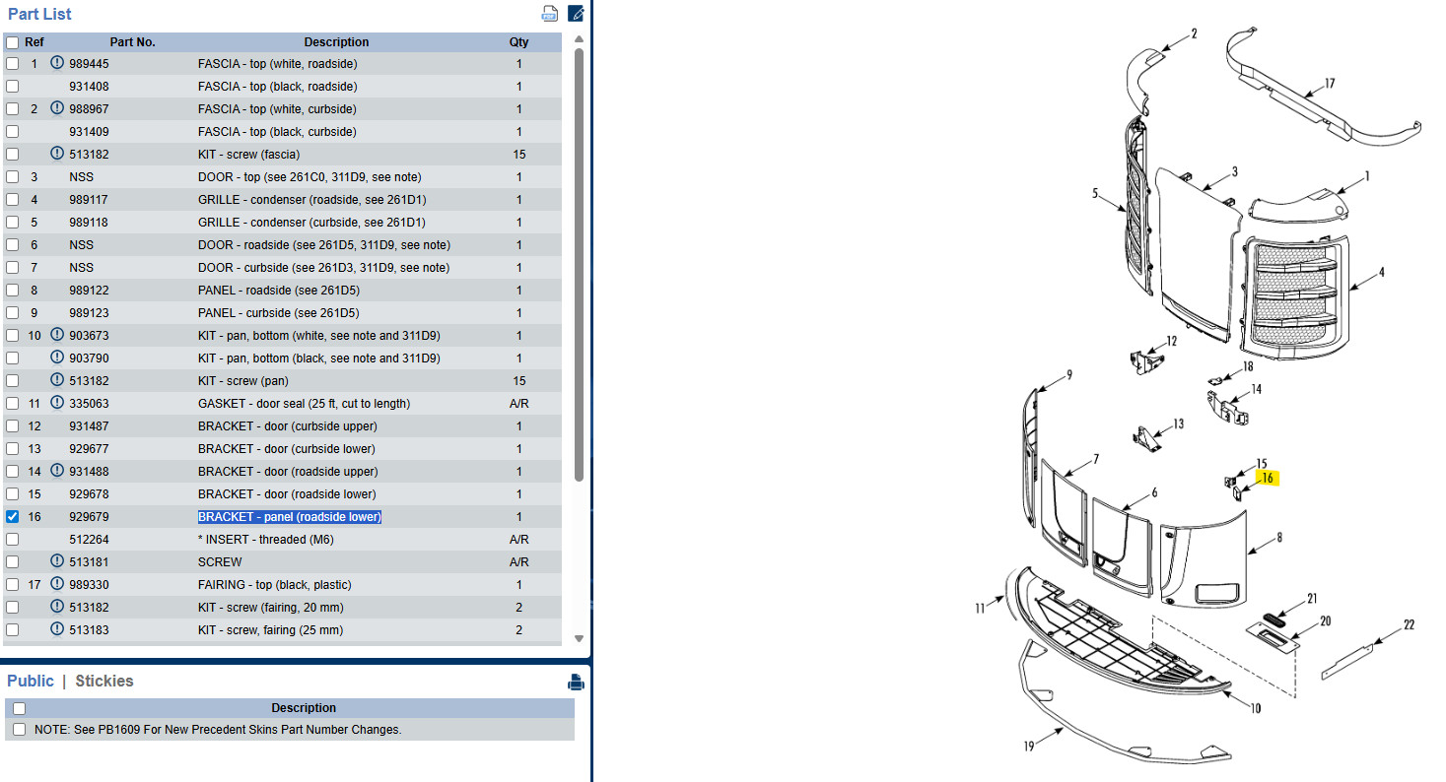Select callout 5 in the exploded diagram

[1095, 194]
